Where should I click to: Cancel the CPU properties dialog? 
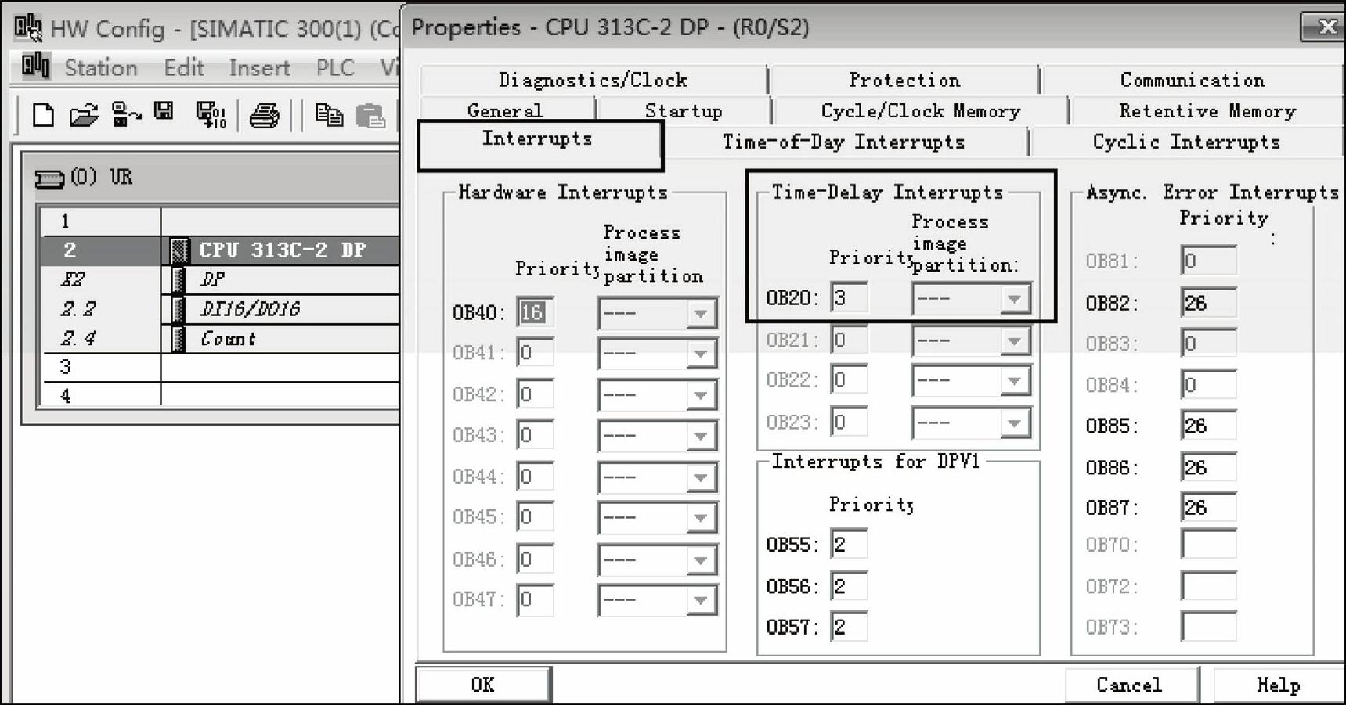(1130, 685)
